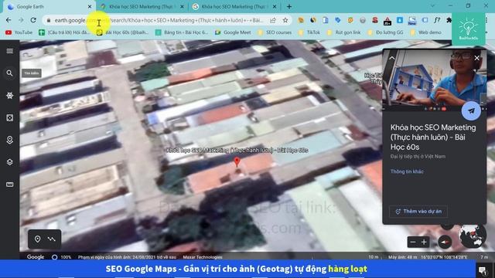495x278 pixels.
Task: Open the Google Meet bookmark
Action: tap(233, 32)
